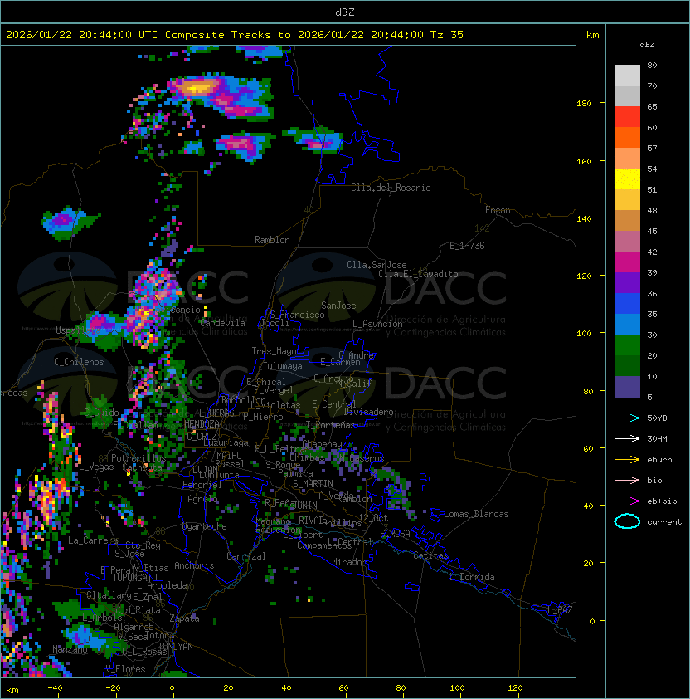Screen dimensions: 690x699
Task: Click the 'Encon' map label
Action: (498, 210)
